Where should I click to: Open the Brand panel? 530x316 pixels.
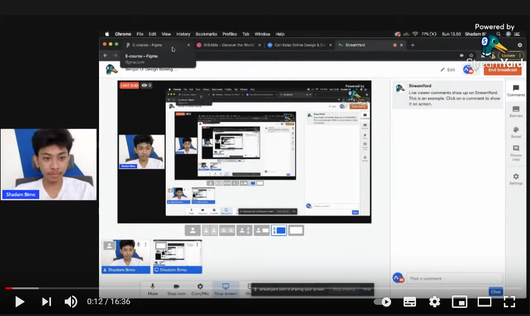click(x=516, y=132)
